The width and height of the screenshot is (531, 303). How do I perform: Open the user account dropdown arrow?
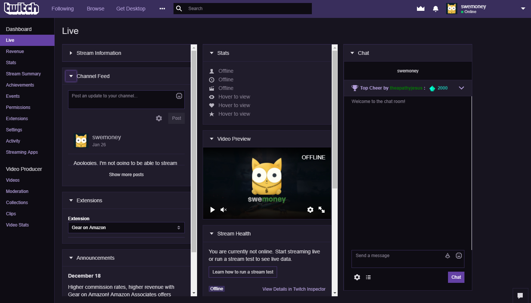(x=523, y=9)
